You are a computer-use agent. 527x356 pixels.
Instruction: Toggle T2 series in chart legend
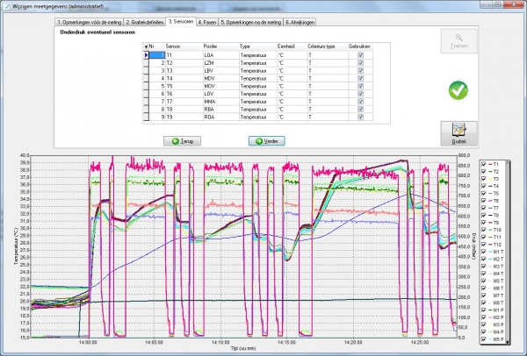tap(485, 172)
